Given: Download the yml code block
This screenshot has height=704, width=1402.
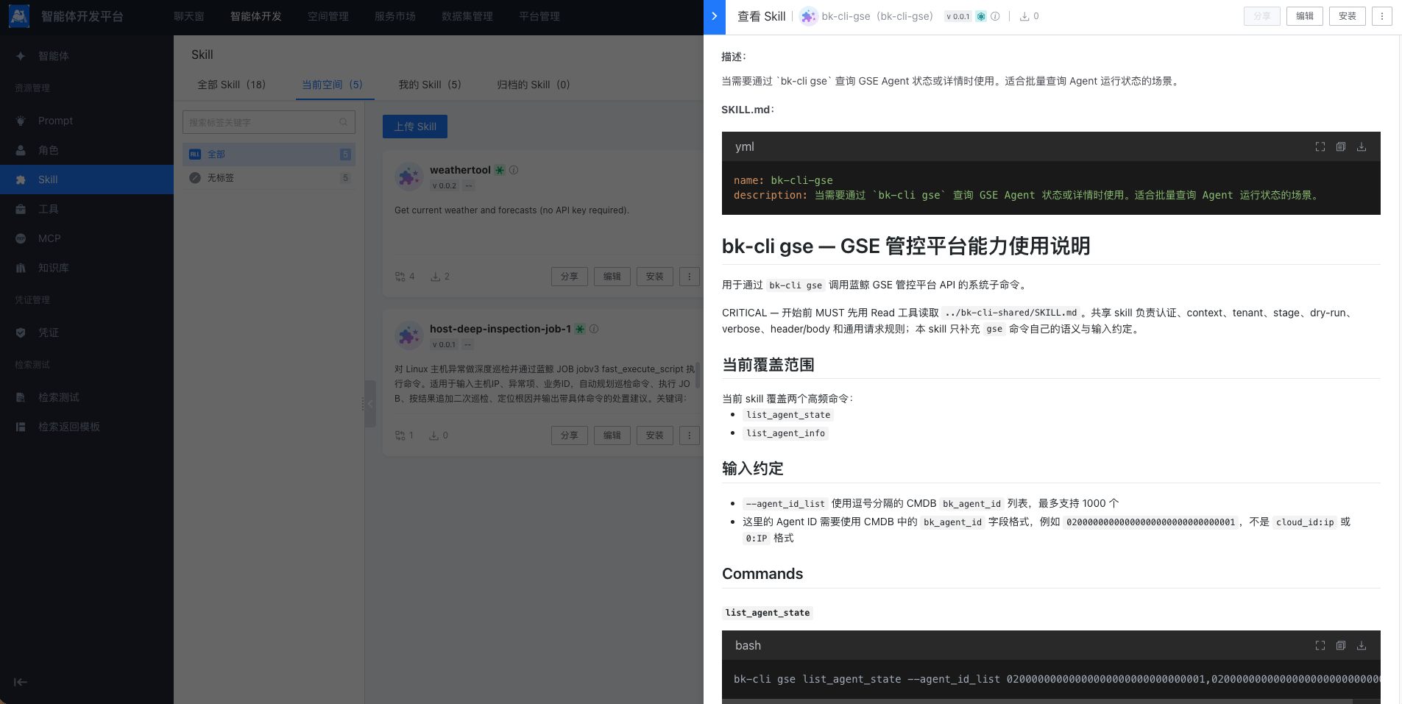Looking at the screenshot, I should [1362, 147].
